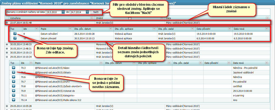Select the cell 'e-Learning'
Image resolution: width=275 pixels, height=110 pixels.
251,95
